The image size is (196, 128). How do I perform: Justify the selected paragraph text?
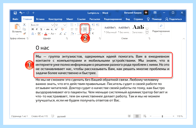click(85, 29)
